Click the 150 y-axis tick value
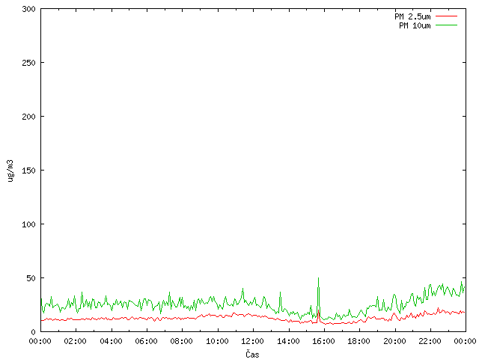 (28, 171)
